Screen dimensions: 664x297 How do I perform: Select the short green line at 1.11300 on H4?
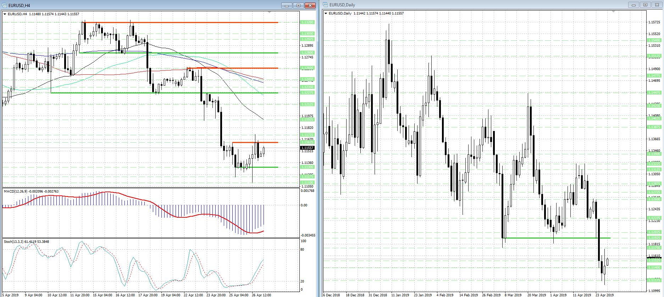point(256,167)
